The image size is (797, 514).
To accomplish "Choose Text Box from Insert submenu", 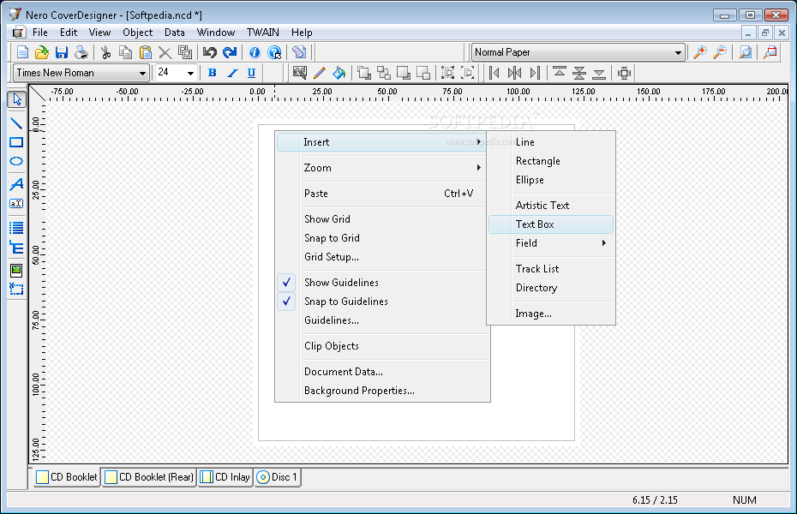I will pyautogui.click(x=551, y=224).
